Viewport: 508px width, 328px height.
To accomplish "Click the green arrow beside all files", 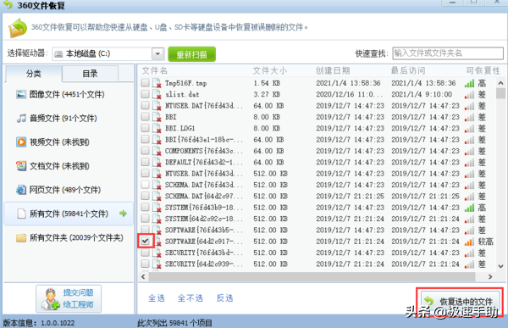I will coord(123,214).
